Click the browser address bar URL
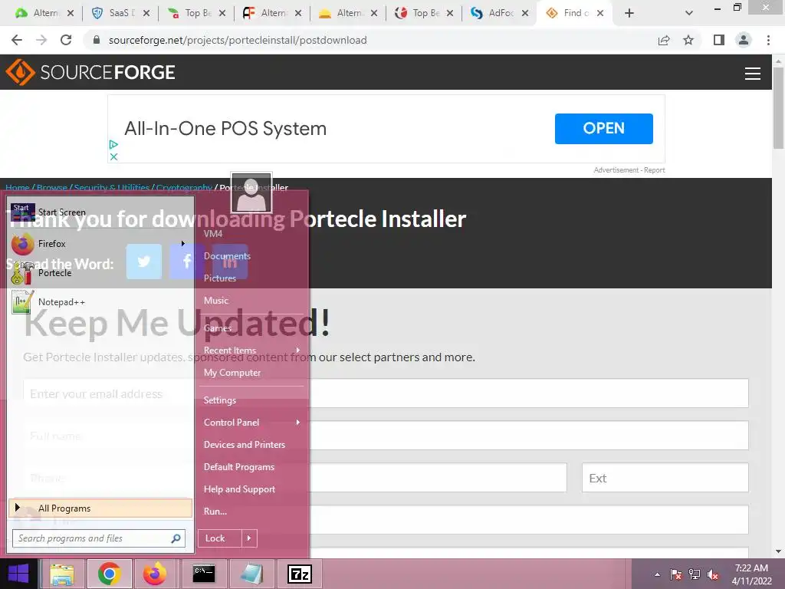The width and height of the screenshot is (785, 589). 238,40
